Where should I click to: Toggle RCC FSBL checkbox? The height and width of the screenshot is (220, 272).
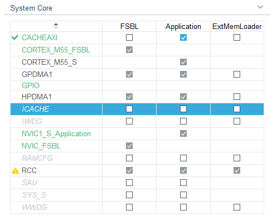[129, 170]
